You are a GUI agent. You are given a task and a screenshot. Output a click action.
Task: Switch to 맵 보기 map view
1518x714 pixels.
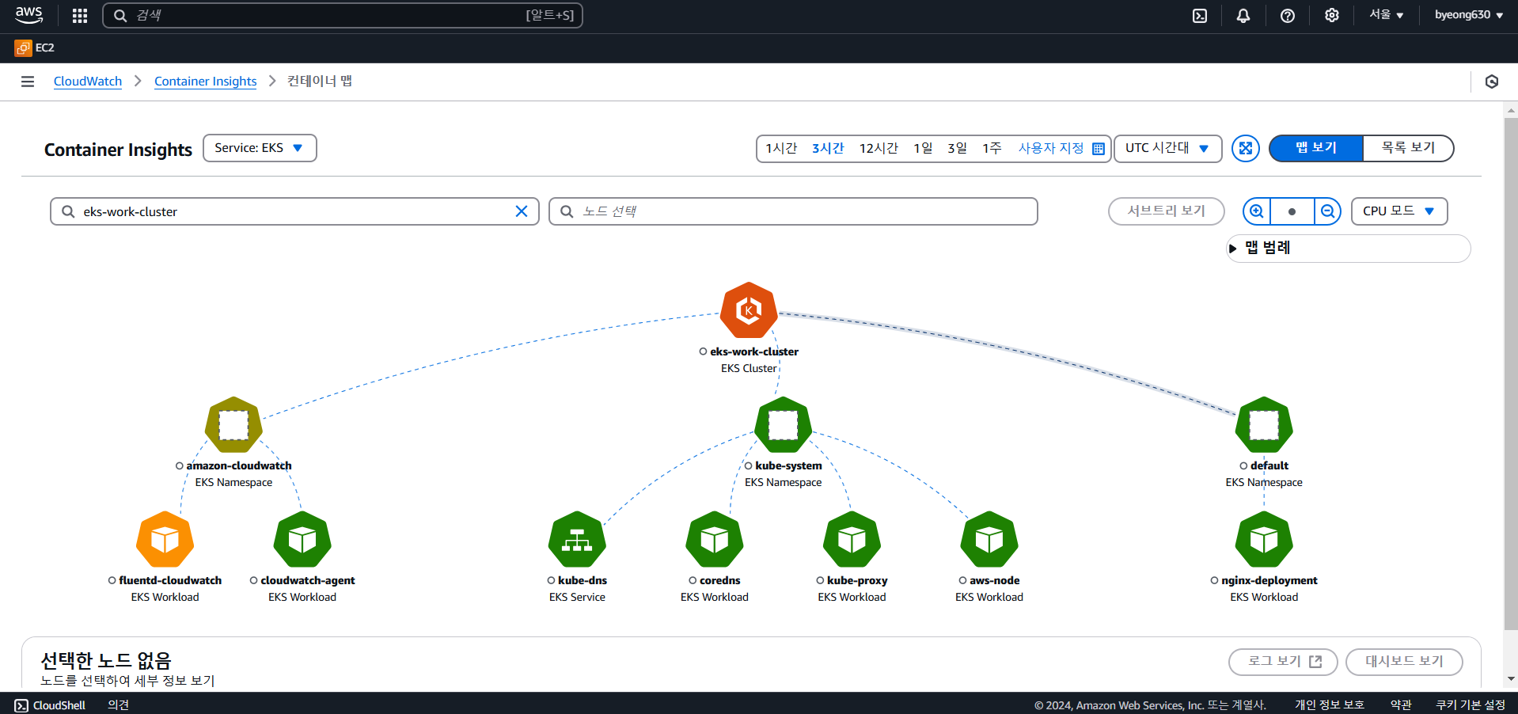coord(1316,148)
